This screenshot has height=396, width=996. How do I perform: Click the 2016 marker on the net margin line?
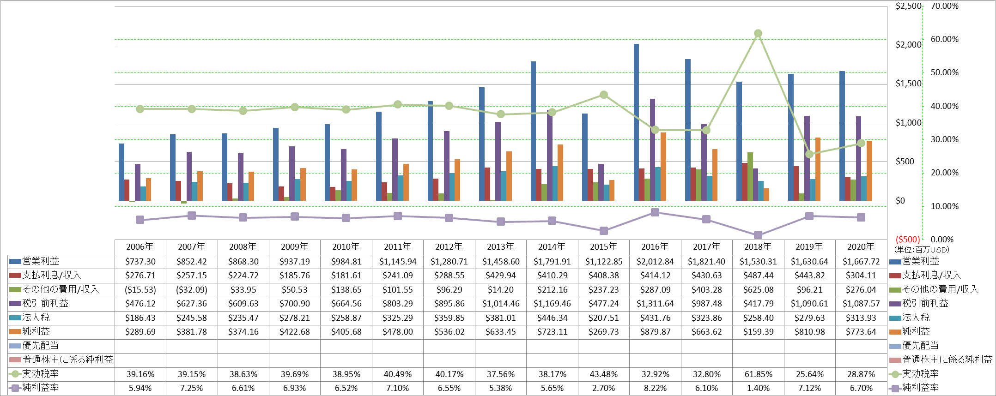(655, 212)
